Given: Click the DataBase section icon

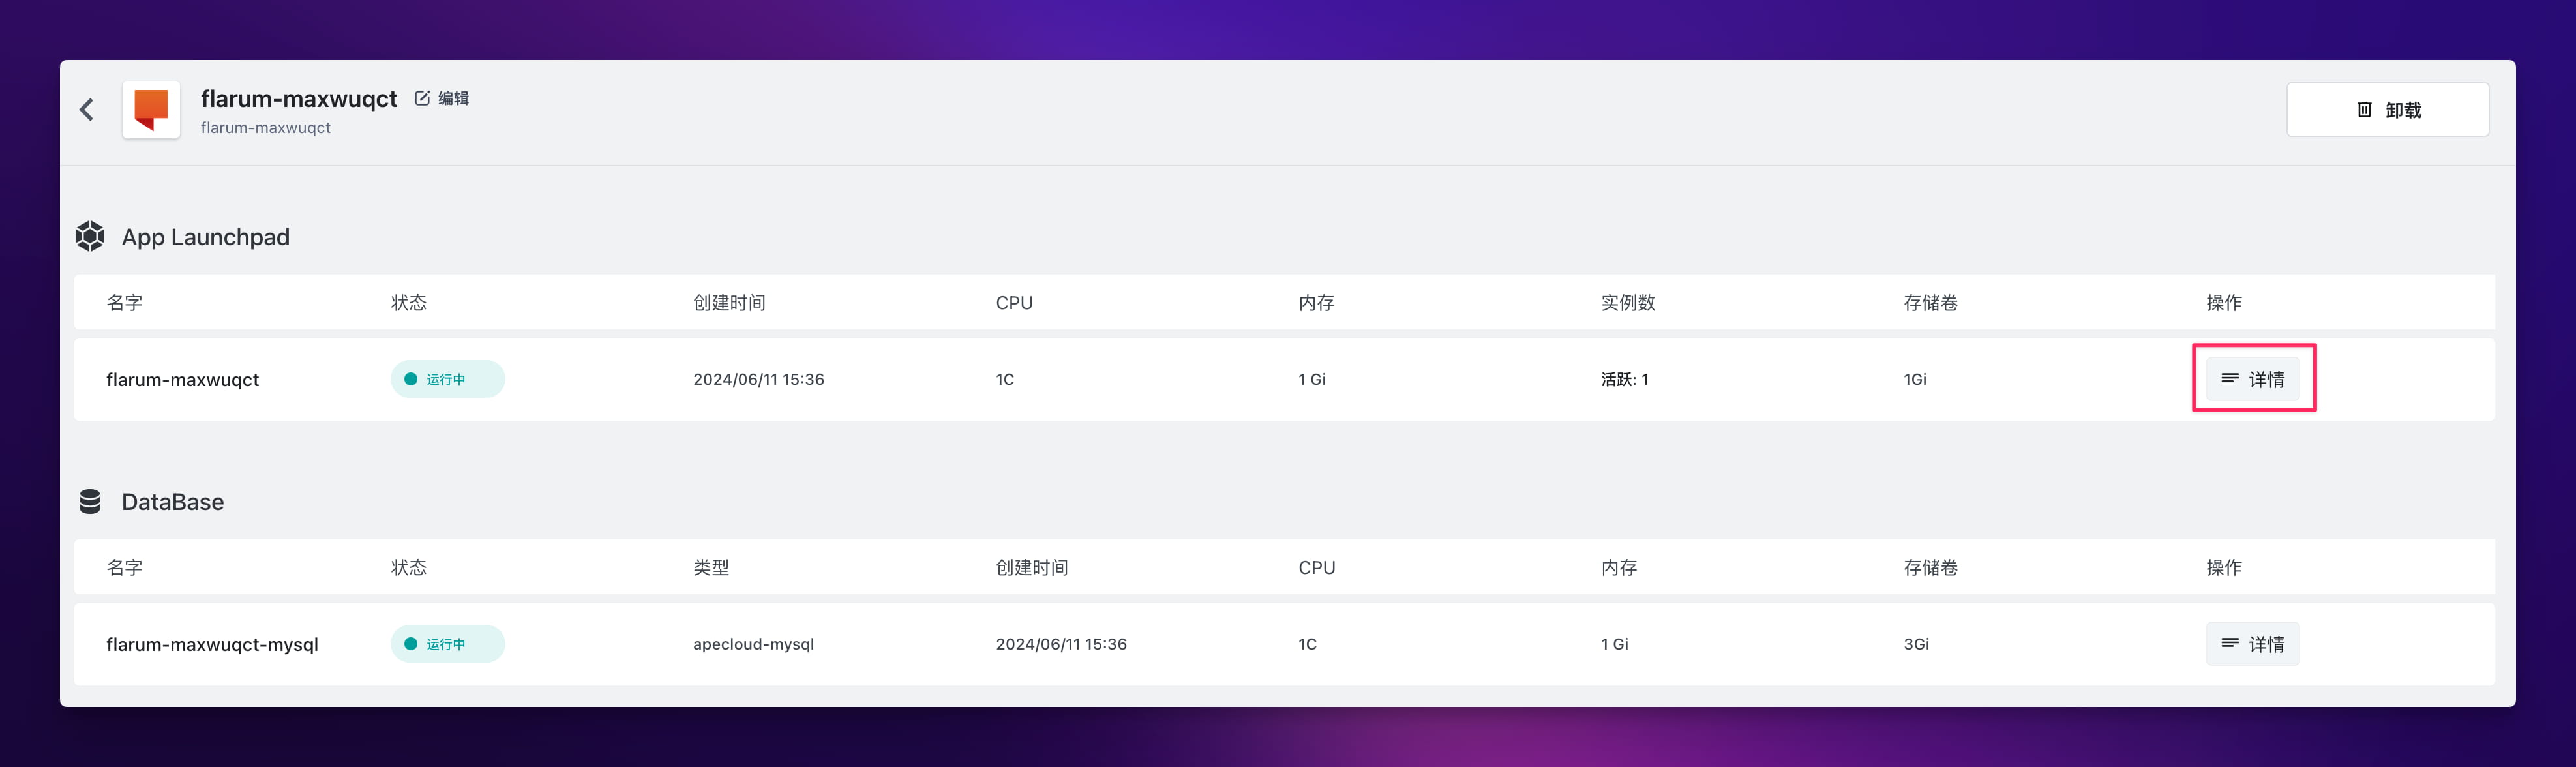Looking at the screenshot, I should click(x=90, y=502).
